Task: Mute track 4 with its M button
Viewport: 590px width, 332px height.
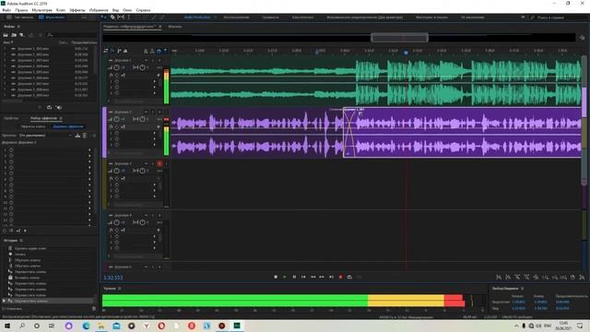Action: (146, 215)
